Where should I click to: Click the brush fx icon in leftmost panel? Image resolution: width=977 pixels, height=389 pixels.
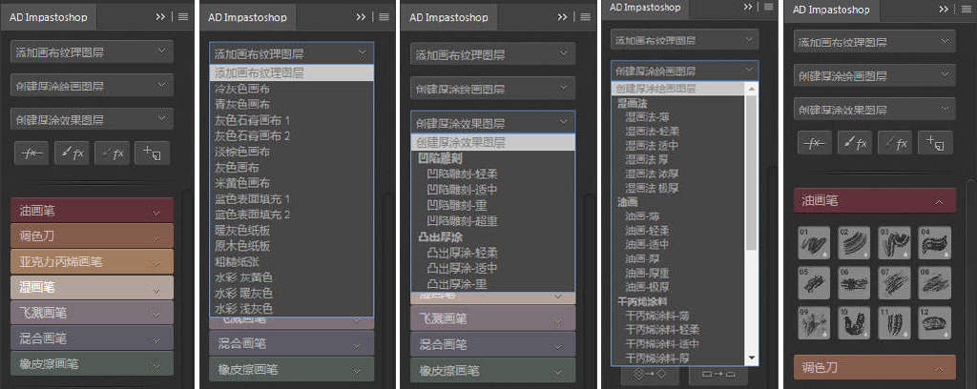pyautogui.click(x=72, y=153)
